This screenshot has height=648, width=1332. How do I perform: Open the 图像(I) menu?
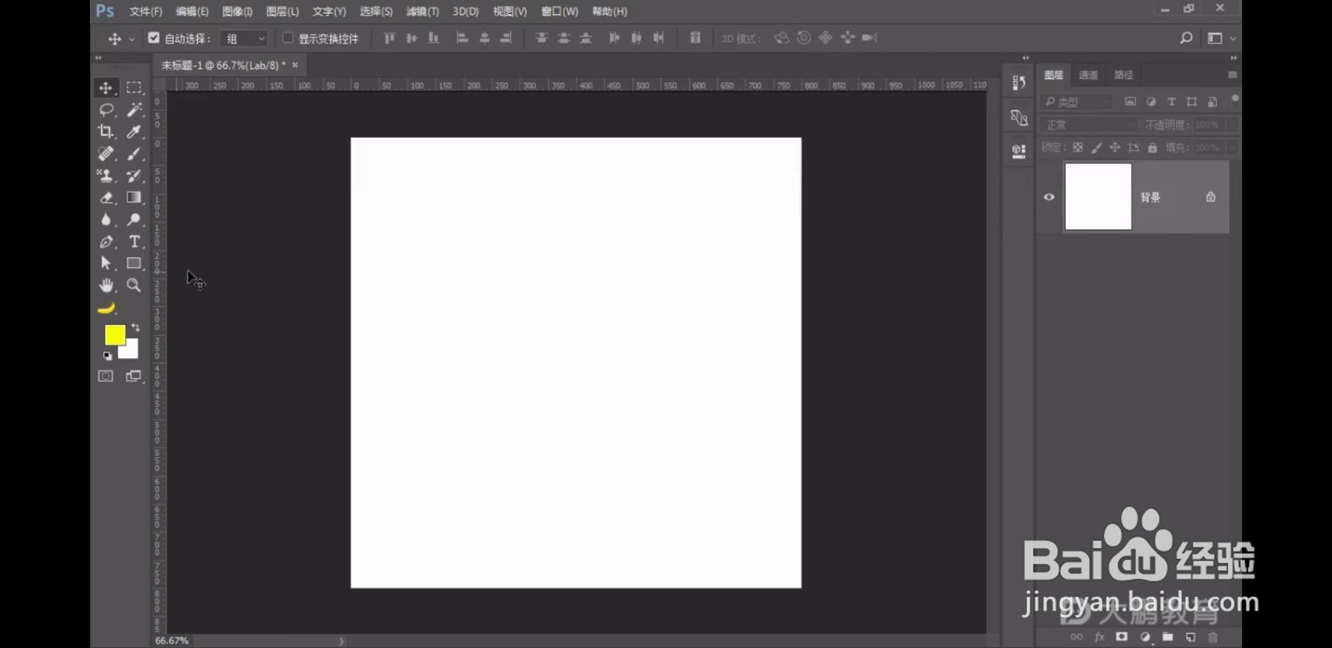tap(237, 12)
